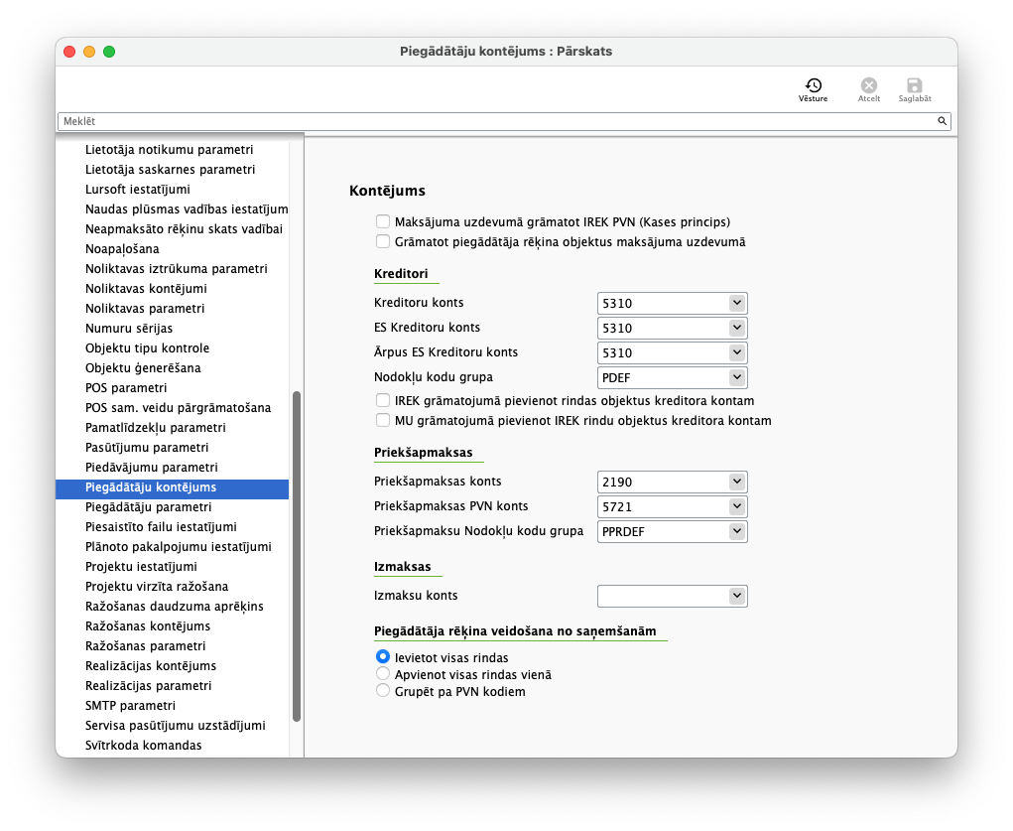Select Piegādātāju parametri in sidebar
This screenshot has width=1013, height=831.
[148, 507]
